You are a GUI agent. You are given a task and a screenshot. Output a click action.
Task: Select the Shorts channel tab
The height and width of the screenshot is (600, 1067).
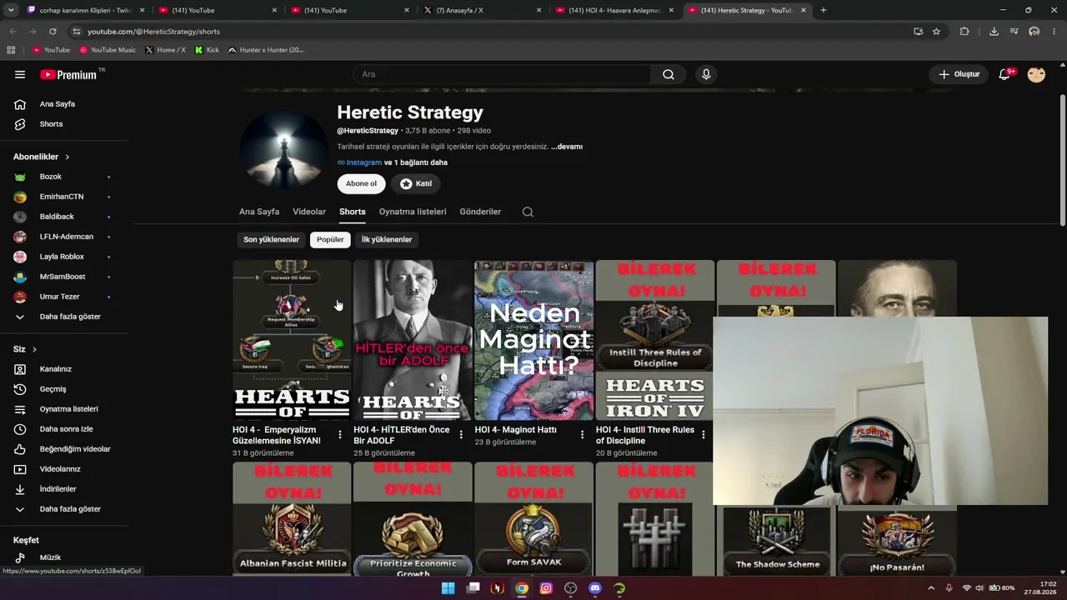pos(353,212)
